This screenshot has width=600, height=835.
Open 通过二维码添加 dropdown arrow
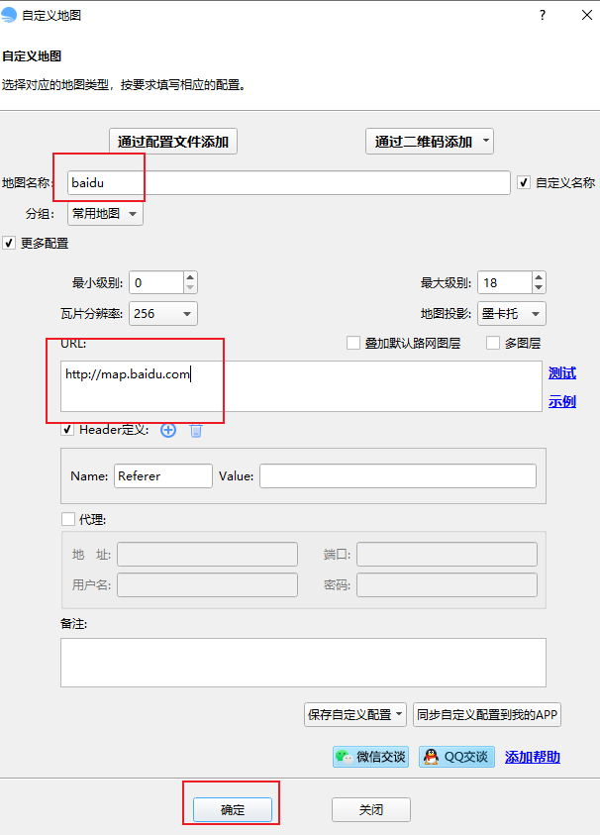(x=485, y=141)
